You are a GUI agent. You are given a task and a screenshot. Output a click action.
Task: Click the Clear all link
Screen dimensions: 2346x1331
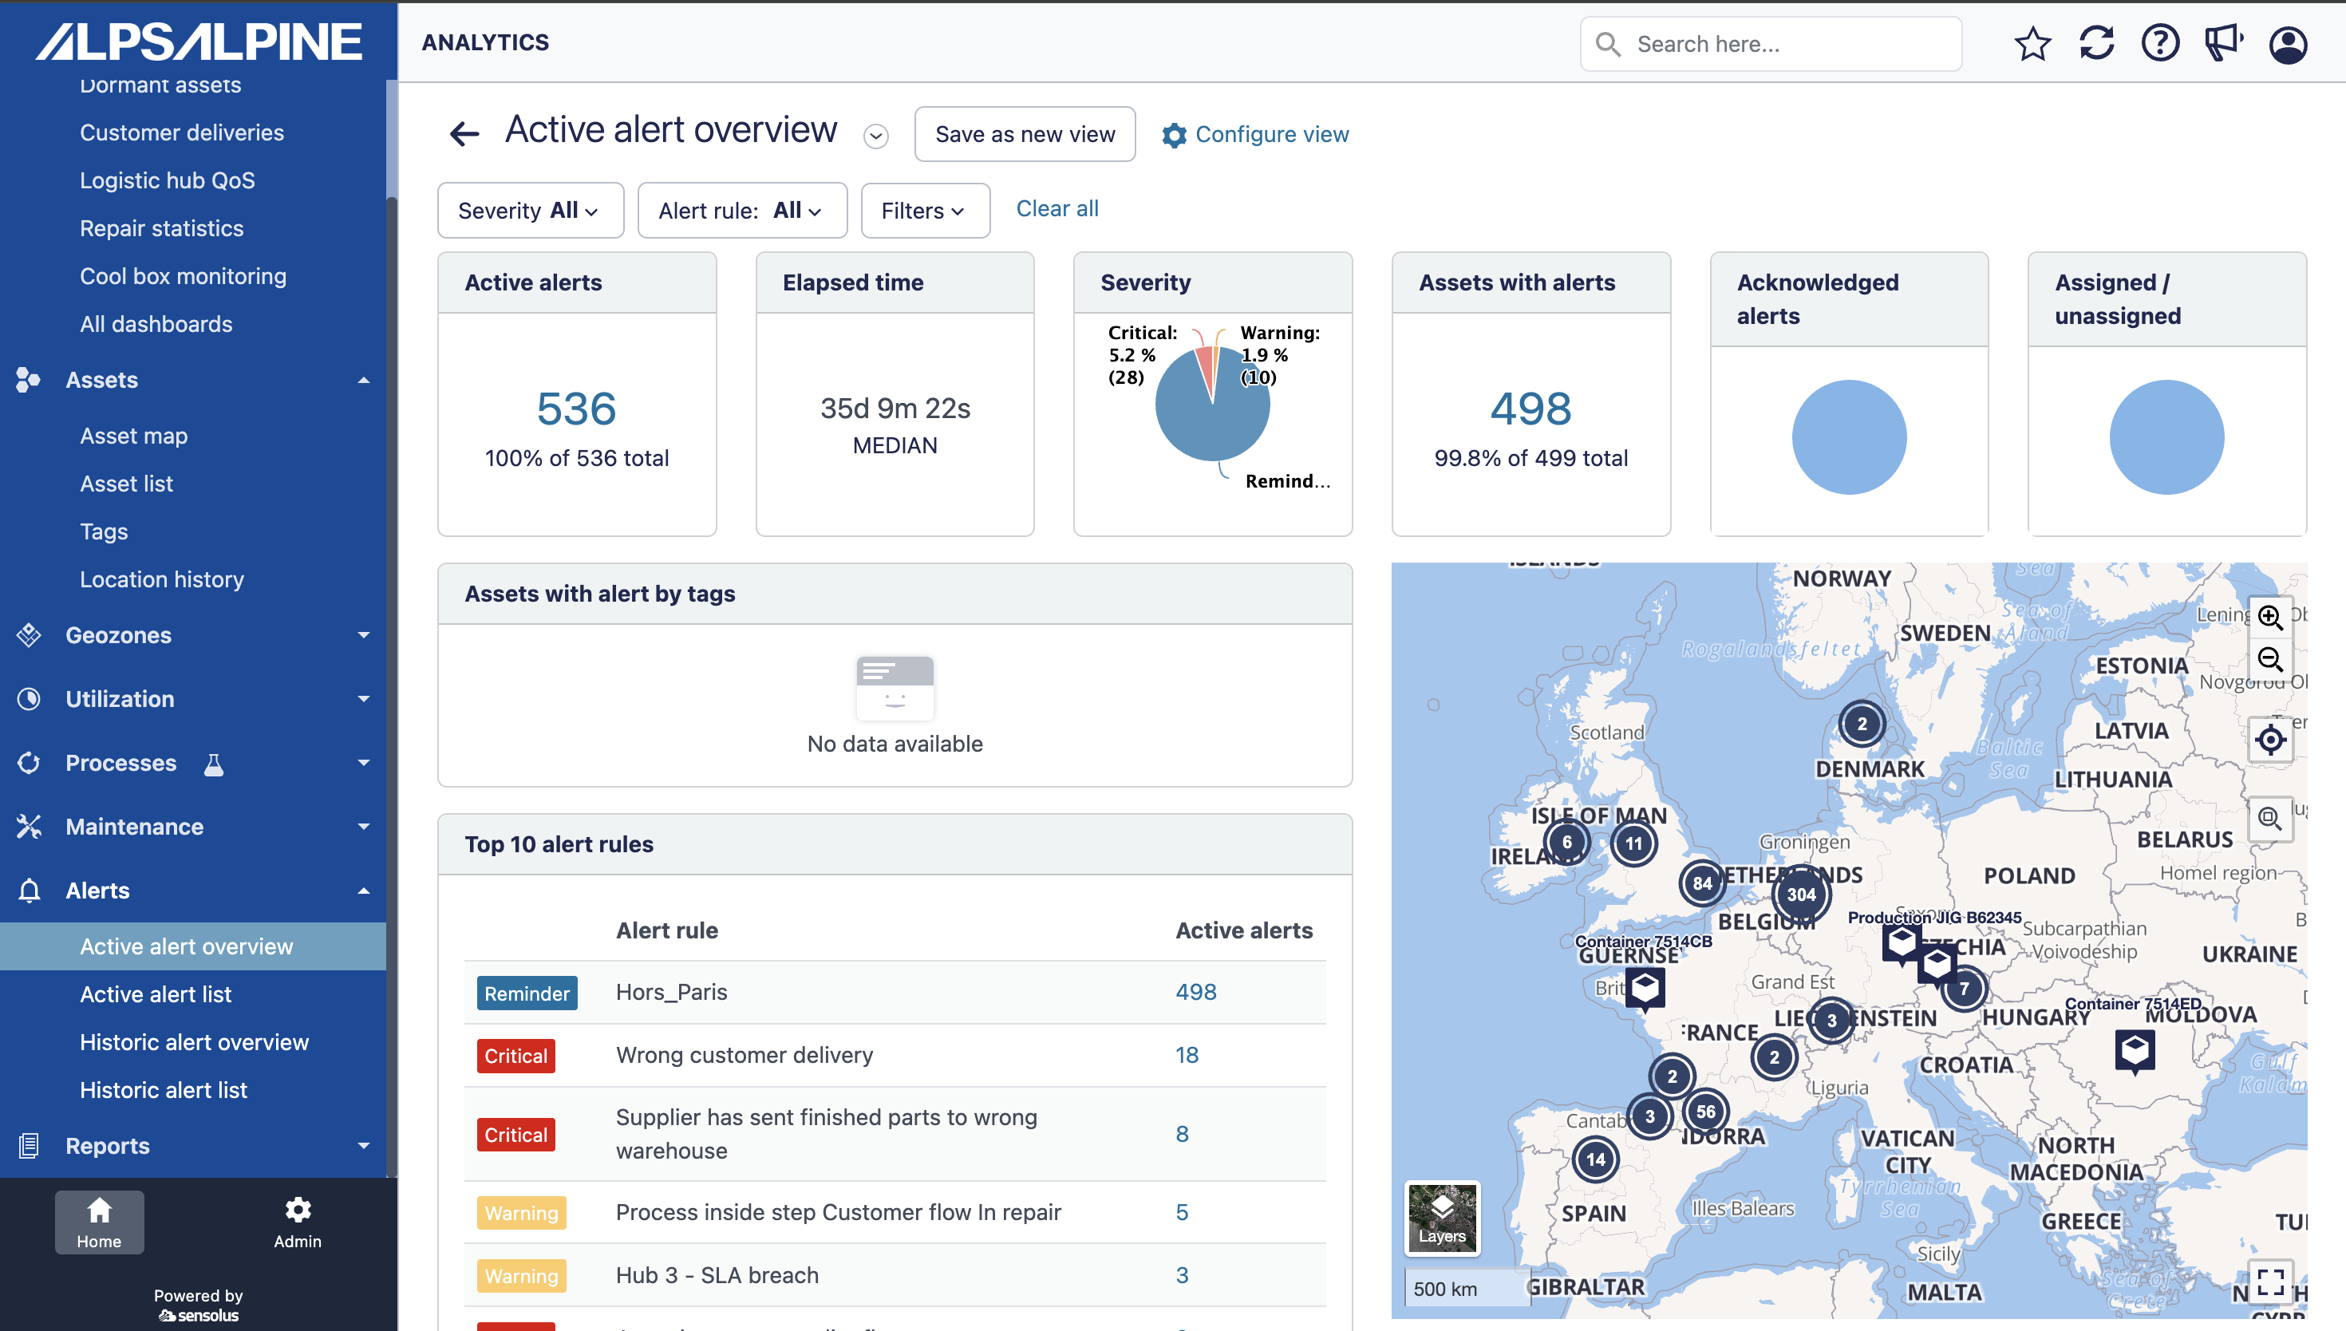(x=1056, y=208)
